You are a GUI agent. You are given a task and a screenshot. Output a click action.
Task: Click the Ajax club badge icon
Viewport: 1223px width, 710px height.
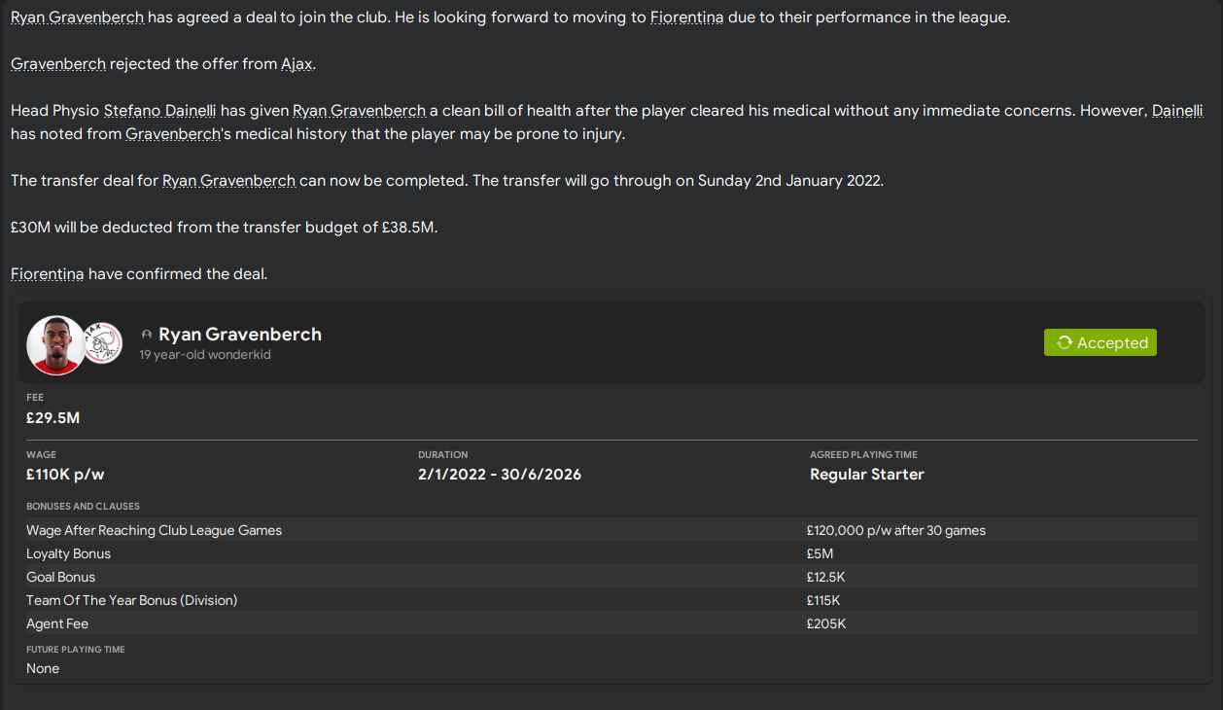click(103, 342)
